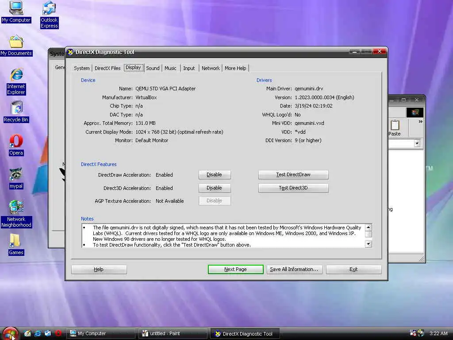Disable Direct3D Acceleration
The height and width of the screenshot is (340, 453).
pyautogui.click(x=215, y=188)
